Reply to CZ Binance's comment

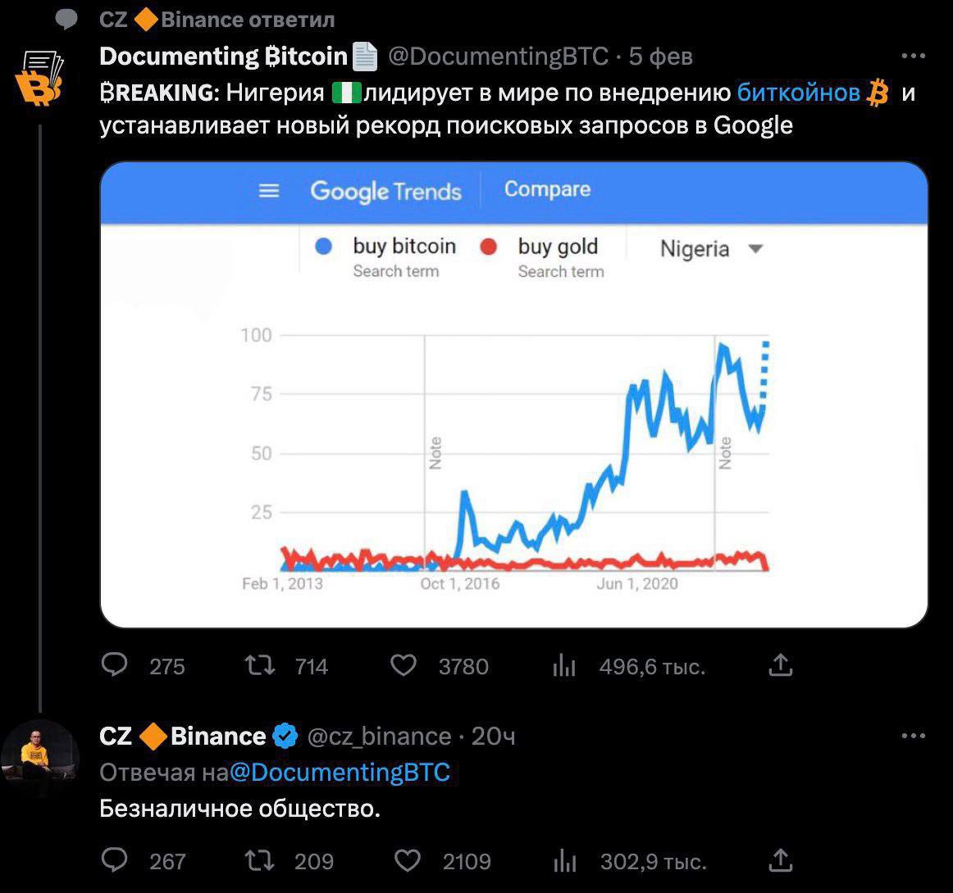115,859
